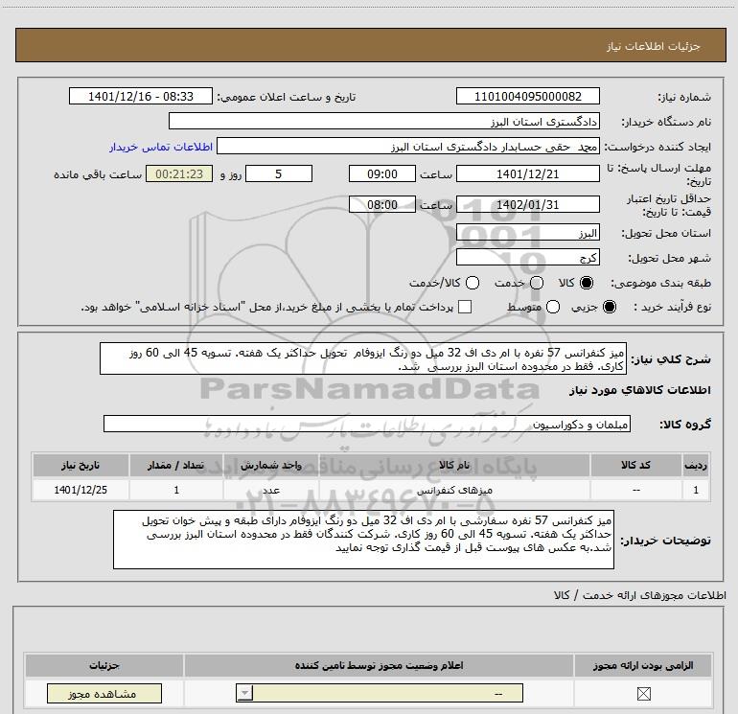
Task: Choose the جزیی purchase type radio
Action: coord(609,307)
